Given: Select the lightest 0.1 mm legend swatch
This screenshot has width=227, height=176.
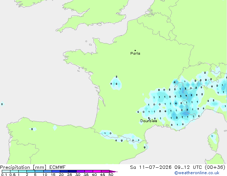Looking at the screenshot, I should point(6,171).
